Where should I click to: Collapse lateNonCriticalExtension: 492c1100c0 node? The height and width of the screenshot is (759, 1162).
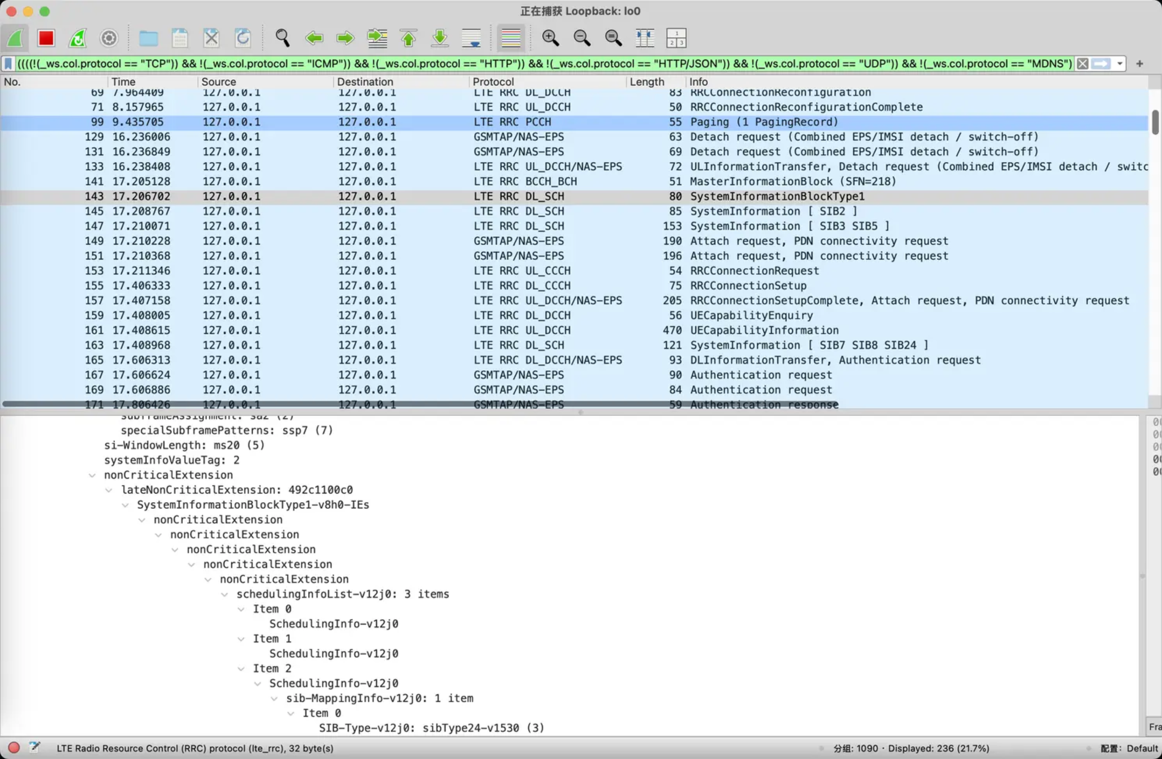pos(108,490)
